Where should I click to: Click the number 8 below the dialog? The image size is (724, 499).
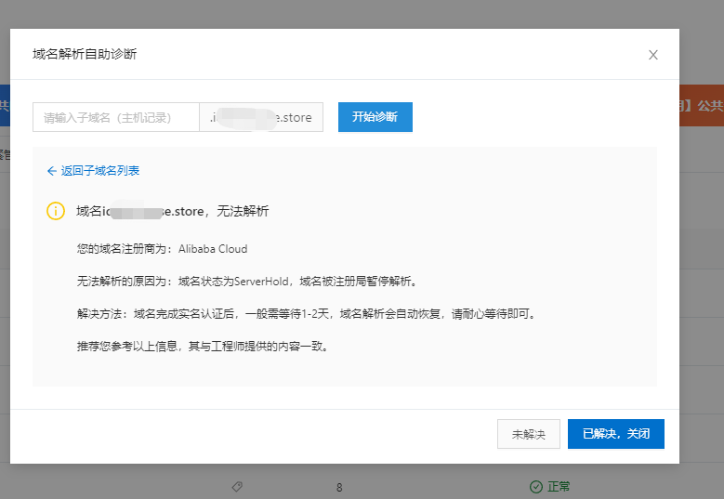pos(339,487)
